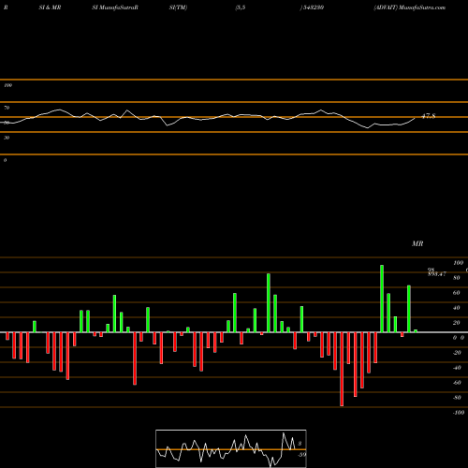Click the RSI axis label 70

tap(7, 108)
